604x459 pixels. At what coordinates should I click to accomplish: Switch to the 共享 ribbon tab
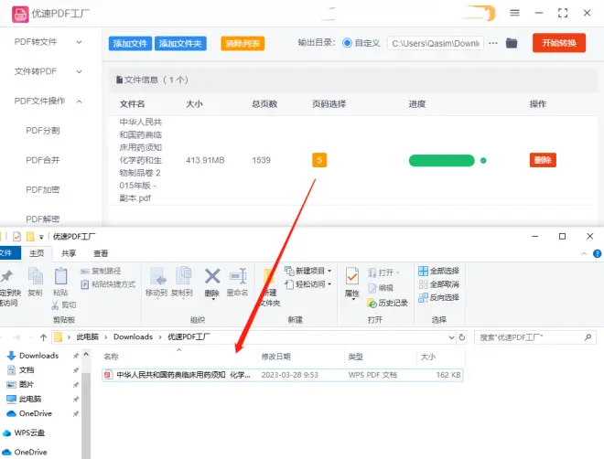pyautogui.click(x=70, y=253)
